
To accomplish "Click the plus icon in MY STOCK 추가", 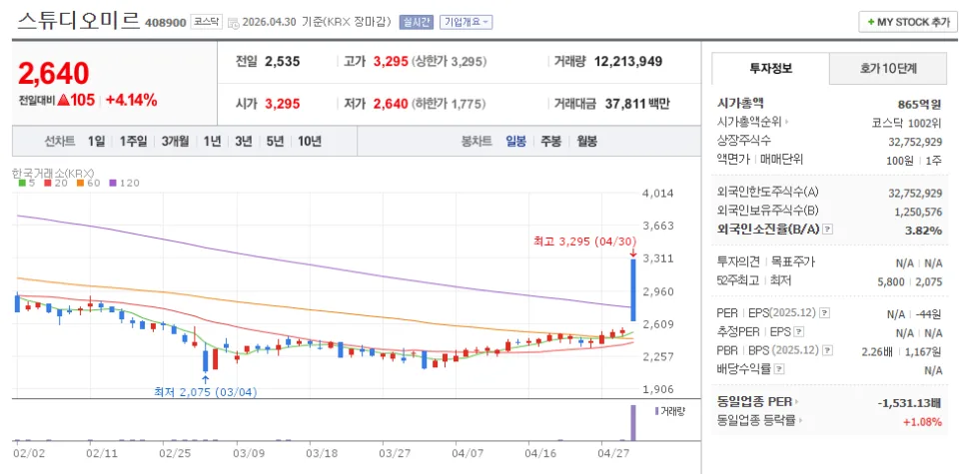I will pyautogui.click(x=871, y=22).
